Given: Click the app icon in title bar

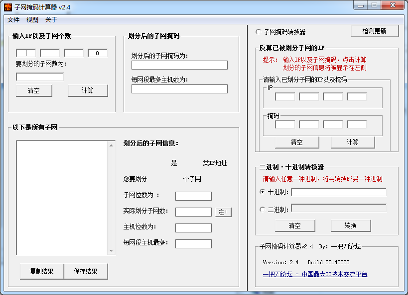Looking at the screenshot, I should pyautogui.click(x=8, y=7).
